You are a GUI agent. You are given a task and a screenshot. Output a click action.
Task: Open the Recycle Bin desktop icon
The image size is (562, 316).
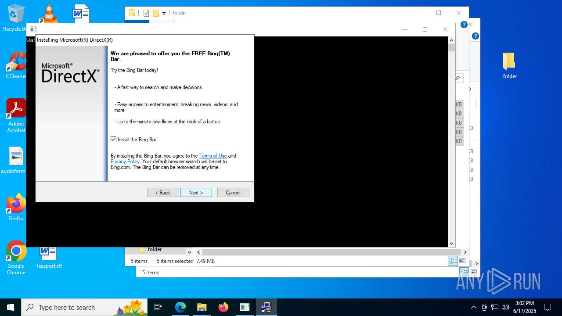click(x=16, y=18)
